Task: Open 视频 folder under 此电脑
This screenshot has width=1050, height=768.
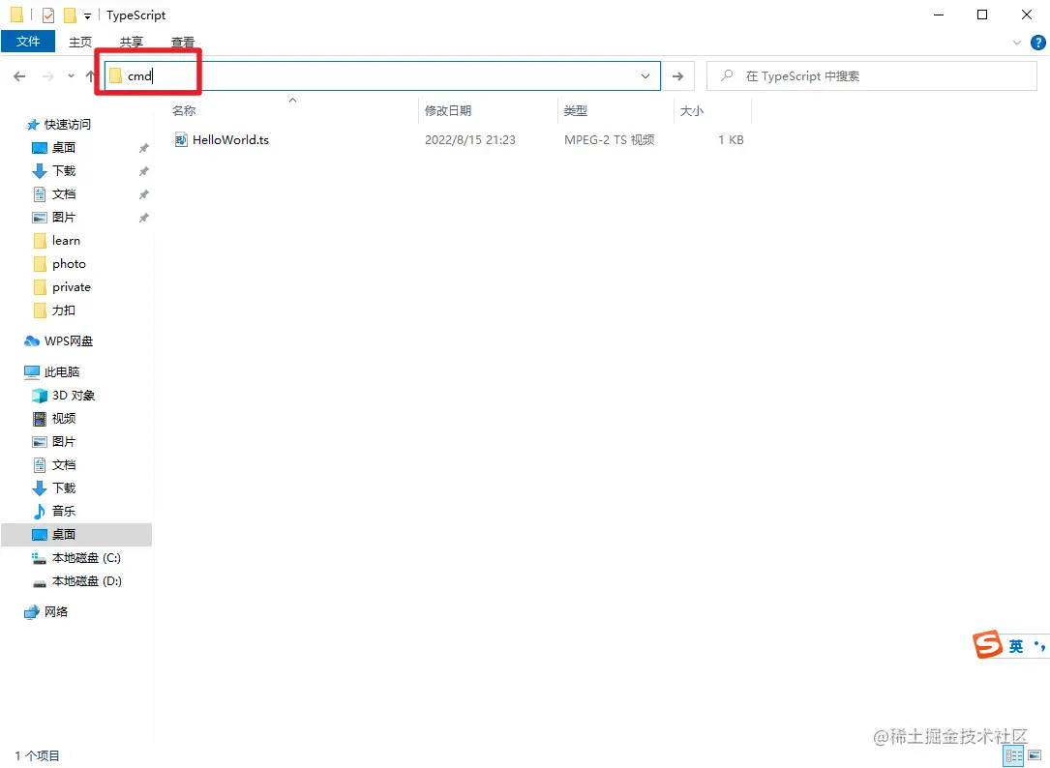Action: click(64, 419)
